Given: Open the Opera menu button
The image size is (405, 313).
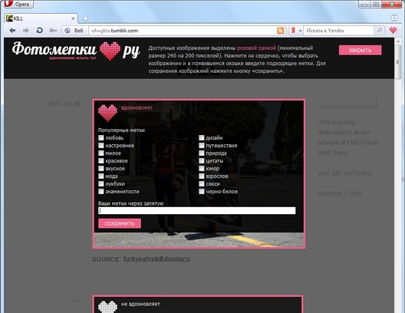Looking at the screenshot, I should point(18,4).
